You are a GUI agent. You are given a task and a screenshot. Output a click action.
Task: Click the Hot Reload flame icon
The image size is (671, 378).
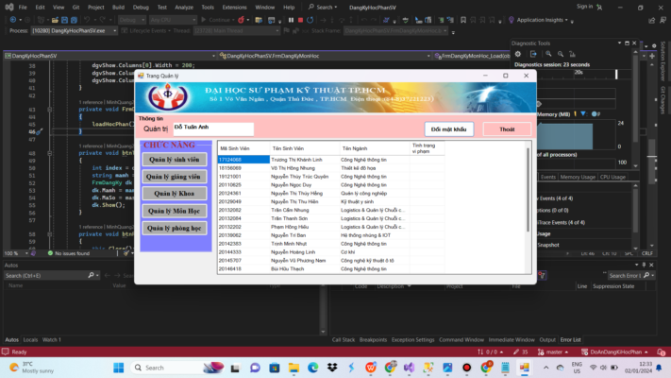[242, 20]
